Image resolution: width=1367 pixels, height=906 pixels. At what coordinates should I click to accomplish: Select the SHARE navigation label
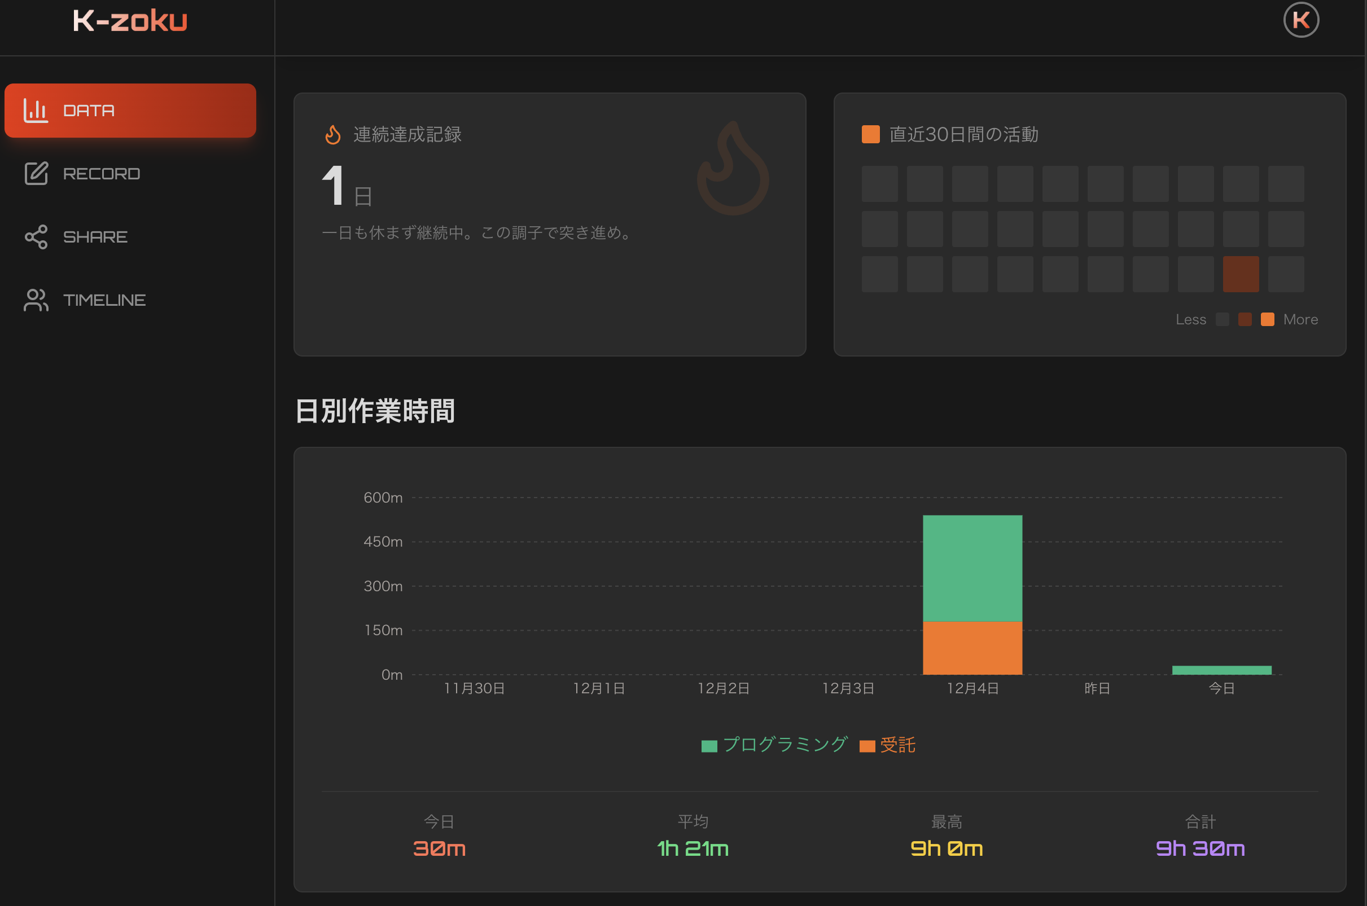click(x=95, y=237)
